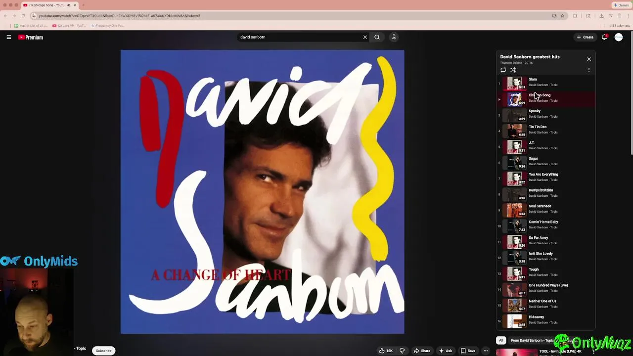The image size is (633, 356).
Task: Open more actions ellipsis below the video
Action: coord(486,351)
